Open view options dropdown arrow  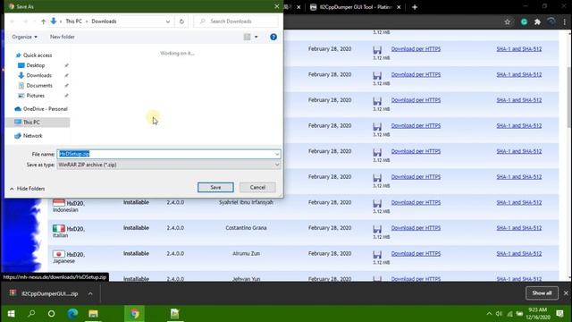click(x=257, y=37)
